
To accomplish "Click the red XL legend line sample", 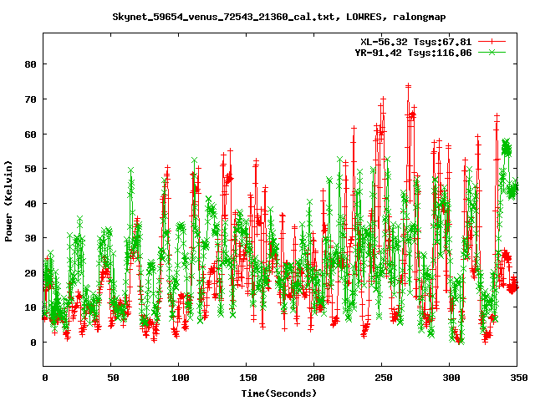I will [x=492, y=42].
